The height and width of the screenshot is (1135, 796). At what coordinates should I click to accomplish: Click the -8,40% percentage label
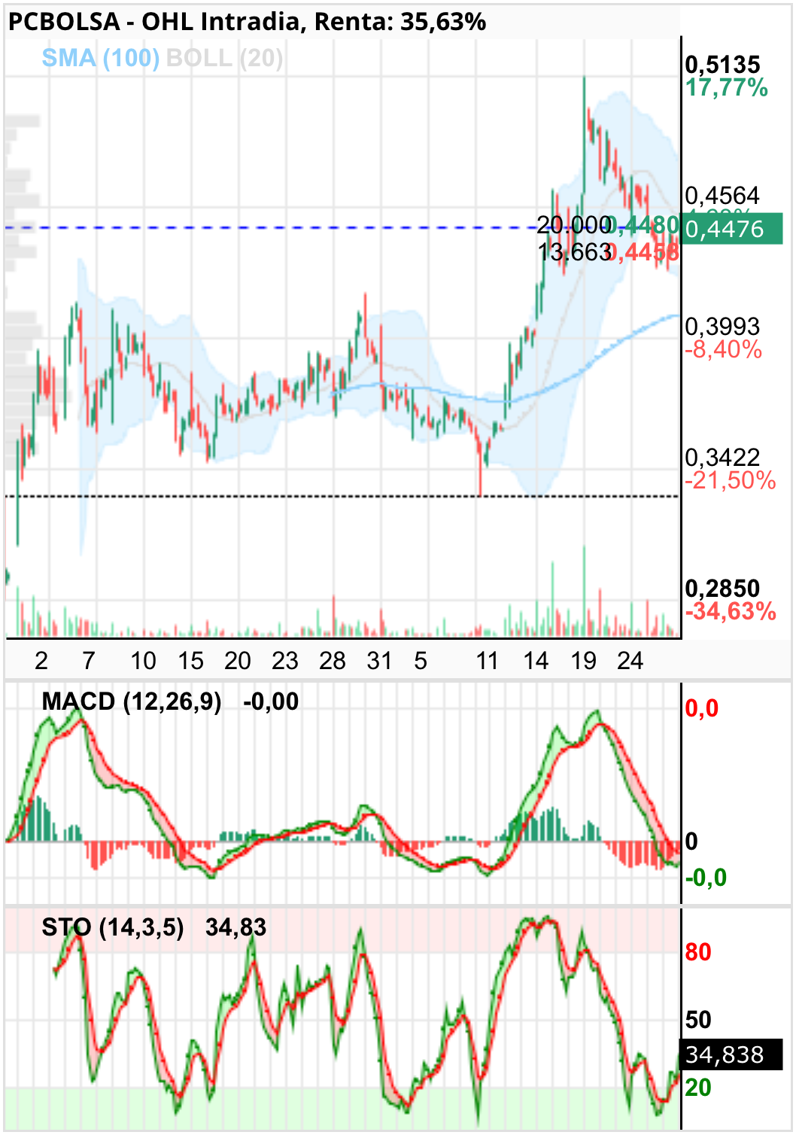[x=723, y=350]
